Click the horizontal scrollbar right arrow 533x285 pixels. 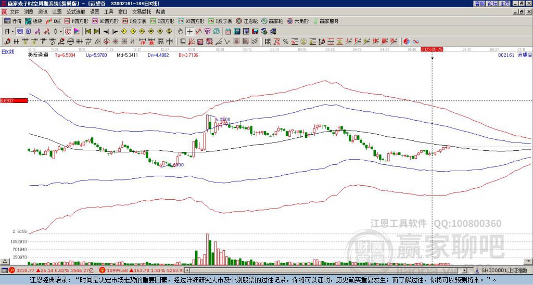(464, 270)
